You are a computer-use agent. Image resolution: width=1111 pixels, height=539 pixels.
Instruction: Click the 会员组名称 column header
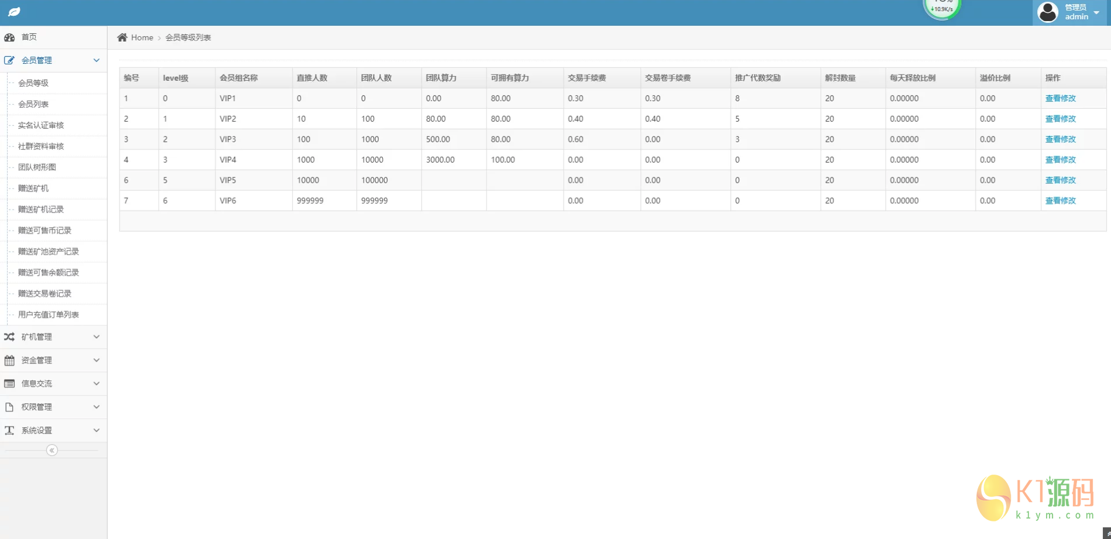click(253, 78)
